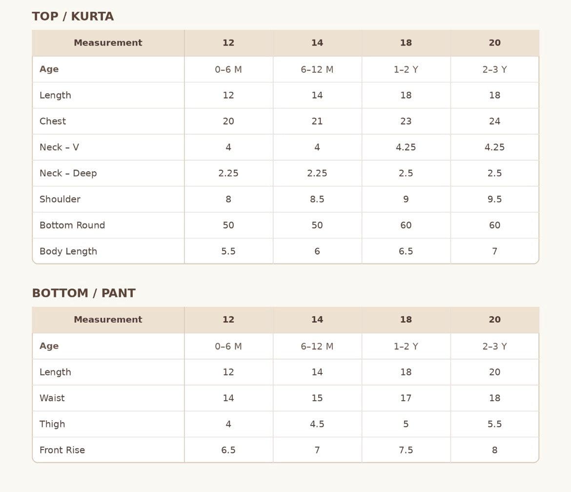This screenshot has width=571, height=492.
Task: Select 2–3 Y age cell in pant table
Action: [494, 347]
